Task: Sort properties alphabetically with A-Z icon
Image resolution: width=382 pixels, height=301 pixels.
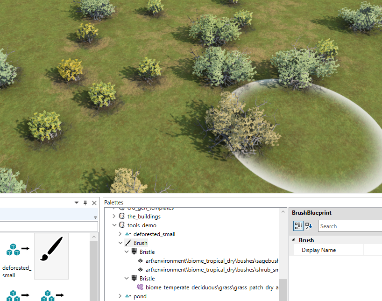Action: click(309, 226)
